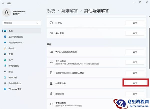Open 时间和语言 settings
Screen dimensions: 150x109
[22, 66]
